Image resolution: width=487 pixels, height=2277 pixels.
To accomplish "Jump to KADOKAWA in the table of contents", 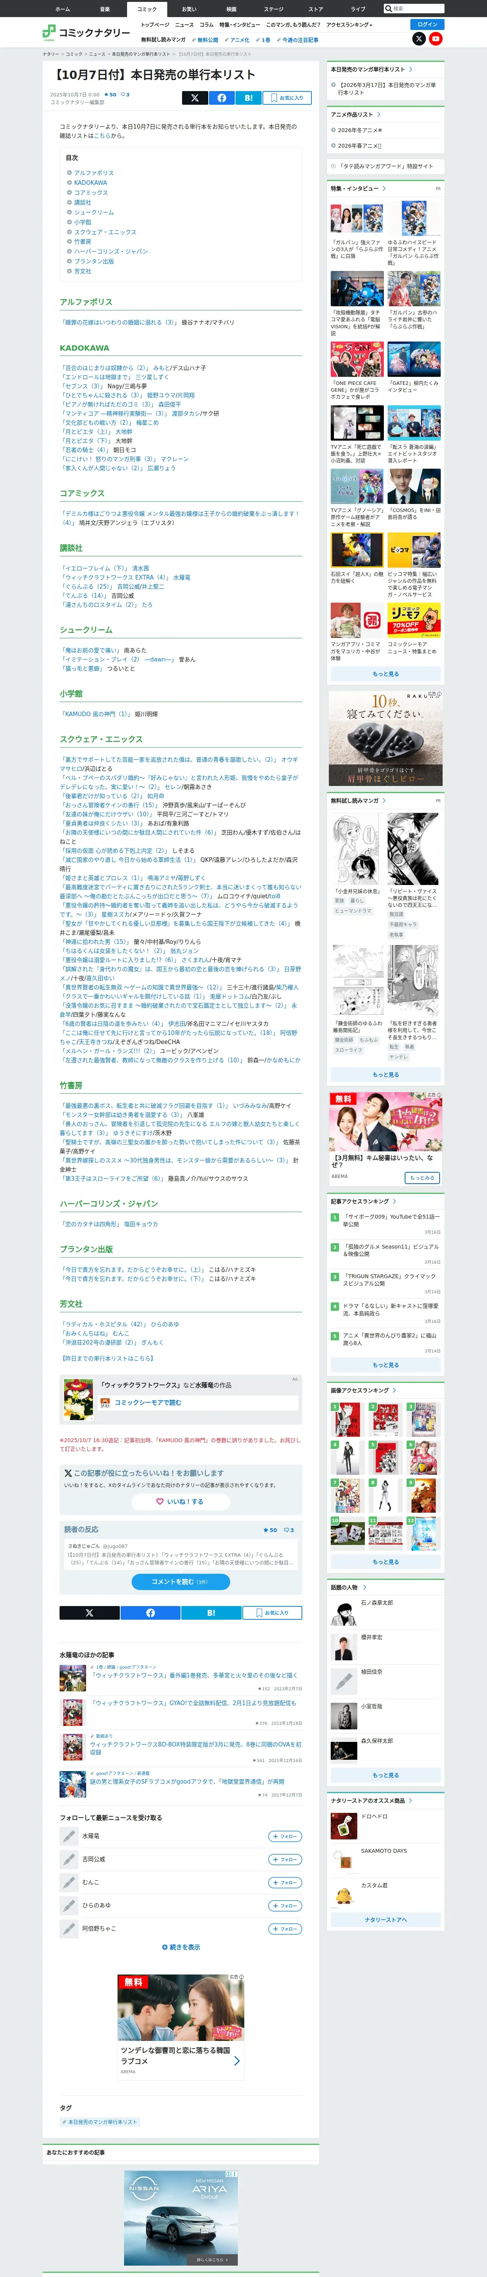I will tap(91, 183).
